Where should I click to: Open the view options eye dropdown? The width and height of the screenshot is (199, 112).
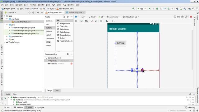point(76,21)
